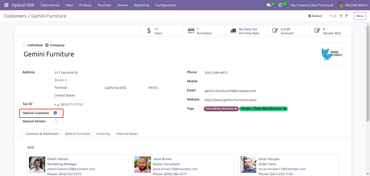The width and height of the screenshot is (370, 176).
Task: Open Edwin Hansen's contact photo
Action: [x=37, y=165]
